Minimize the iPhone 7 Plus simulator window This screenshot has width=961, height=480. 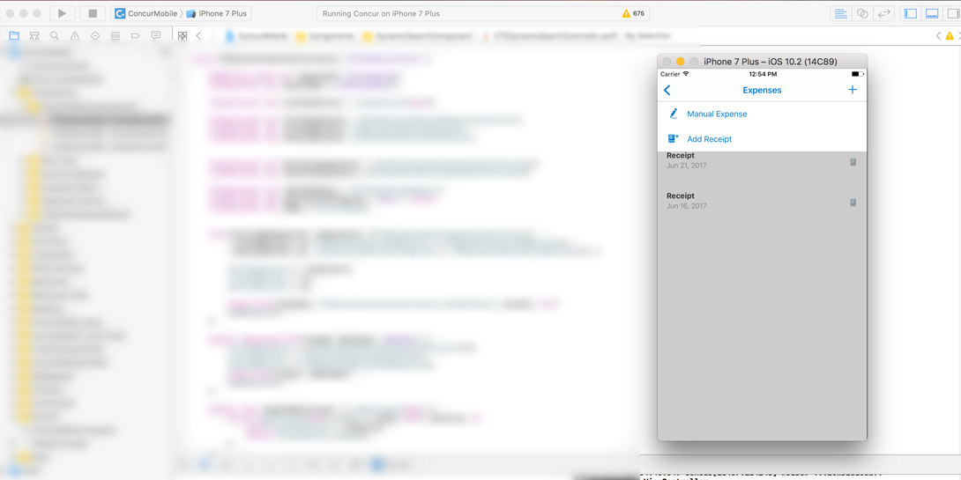pyautogui.click(x=680, y=62)
